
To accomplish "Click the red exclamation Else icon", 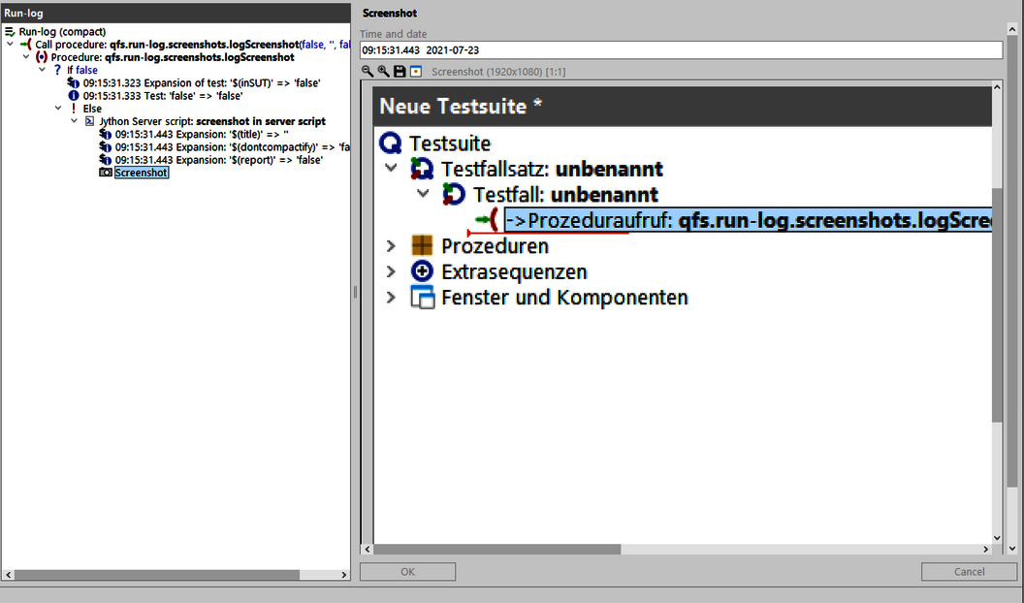I will tap(74, 109).
